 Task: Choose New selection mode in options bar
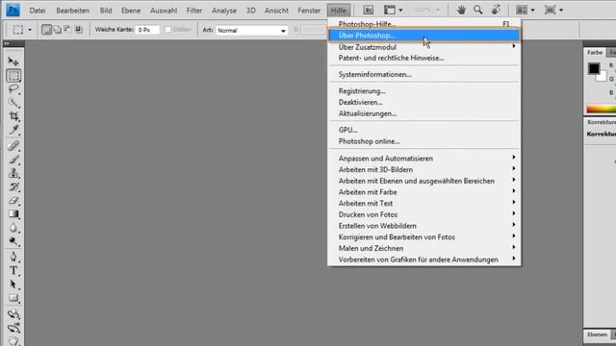click(47, 30)
